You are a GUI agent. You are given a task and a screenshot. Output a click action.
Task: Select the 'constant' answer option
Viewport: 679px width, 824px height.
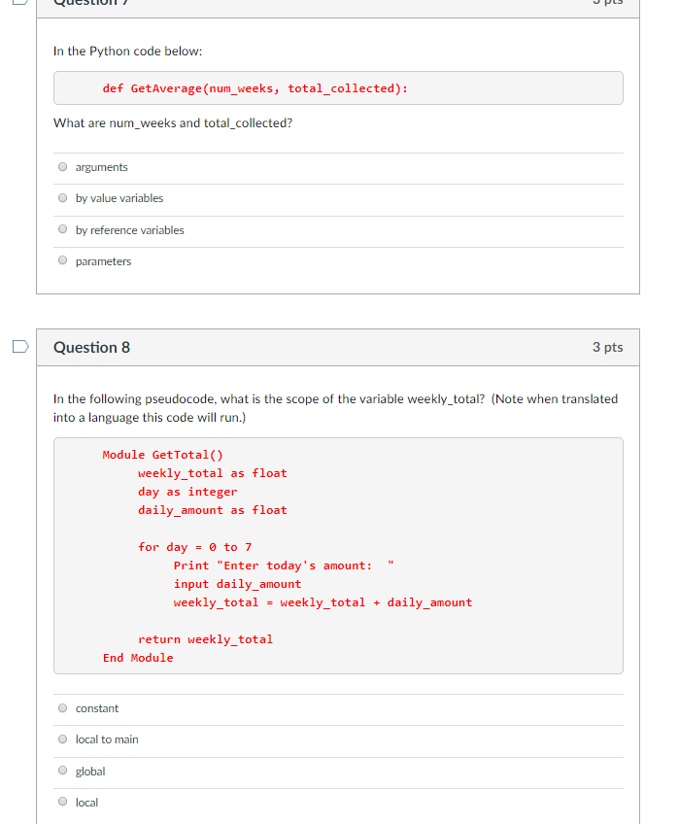(62, 707)
